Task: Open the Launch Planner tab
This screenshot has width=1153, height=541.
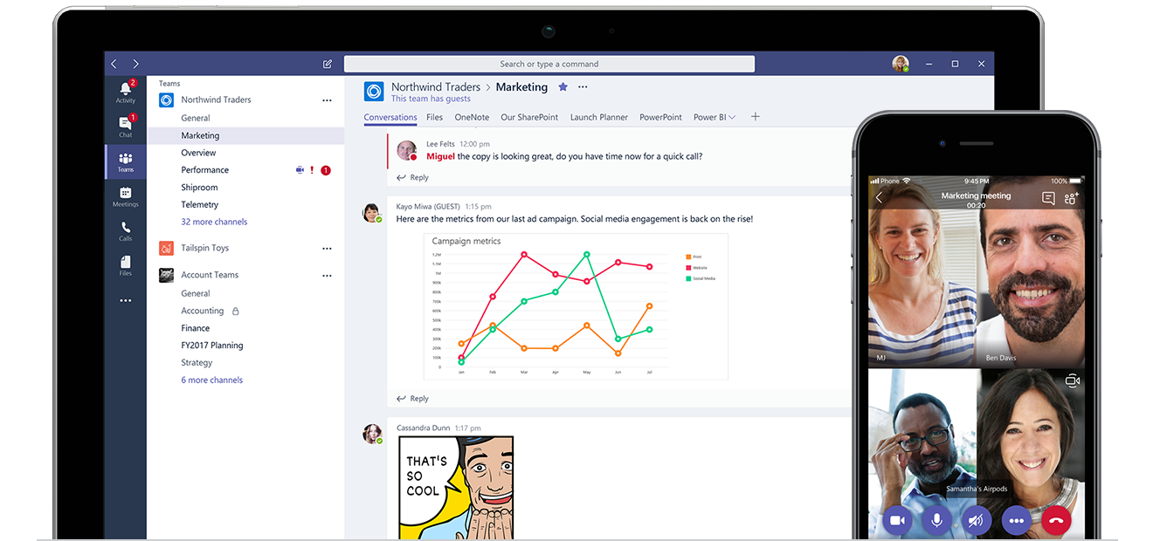Action: (599, 117)
